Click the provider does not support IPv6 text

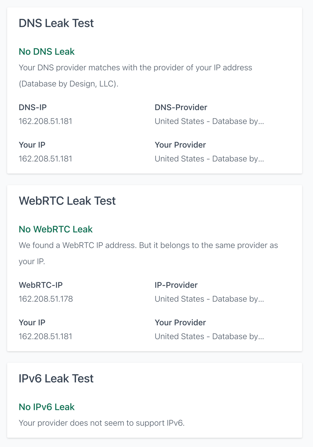point(101,423)
